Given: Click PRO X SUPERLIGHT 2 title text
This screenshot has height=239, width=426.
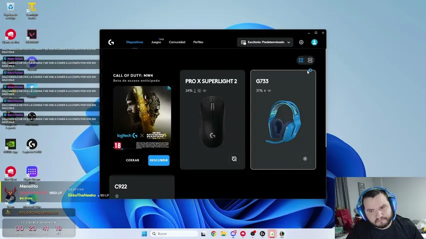Looking at the screenshot, I should 211,81.
